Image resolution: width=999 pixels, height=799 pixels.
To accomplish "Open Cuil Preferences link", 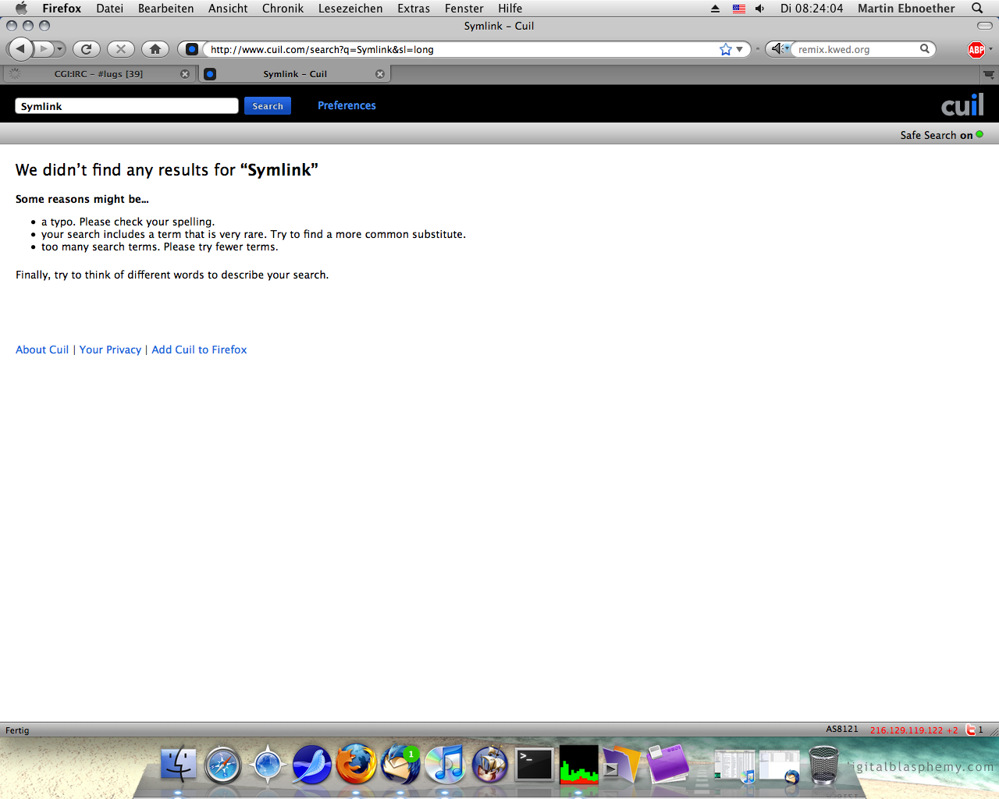I will point(347,105).
